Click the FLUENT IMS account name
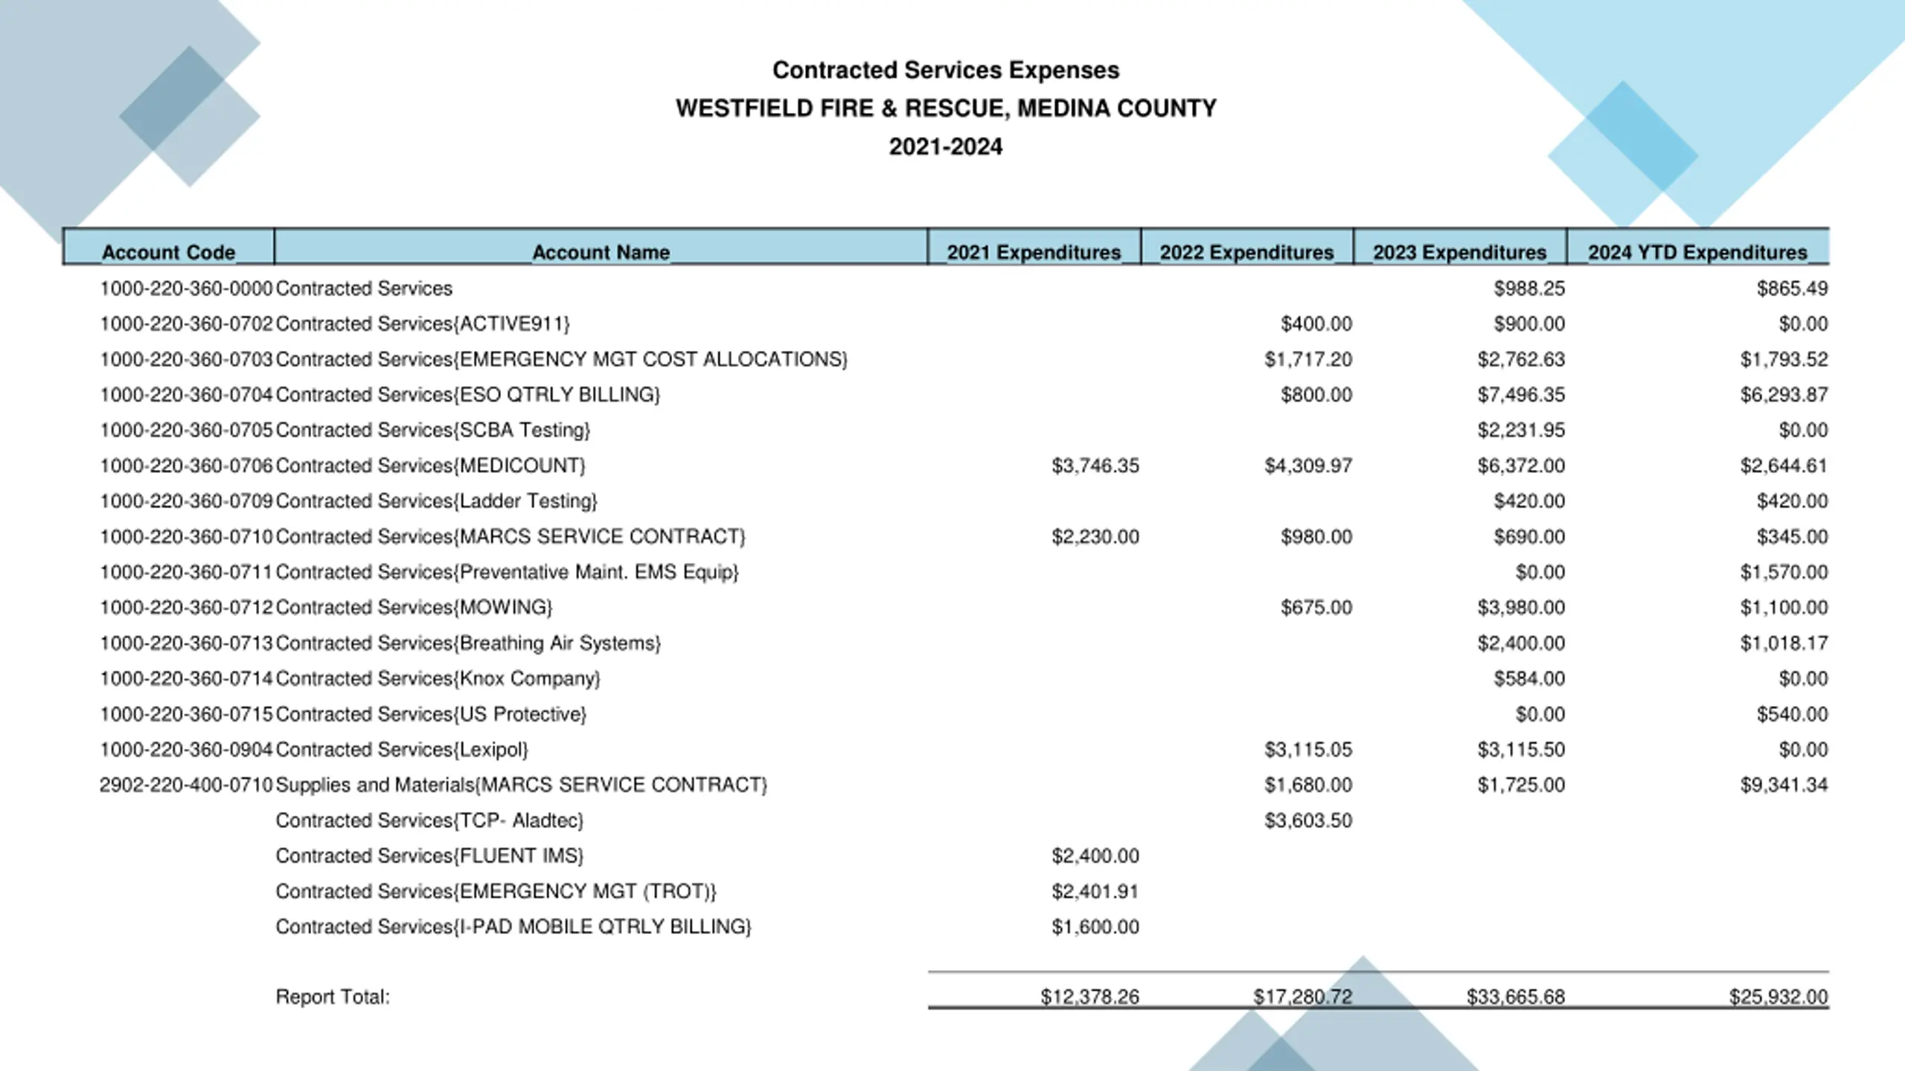Screen dimensions: 1905x1071 click(x=430, y=856)
